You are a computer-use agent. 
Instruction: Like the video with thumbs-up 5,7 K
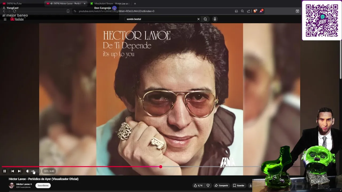(x=198, y=186)
